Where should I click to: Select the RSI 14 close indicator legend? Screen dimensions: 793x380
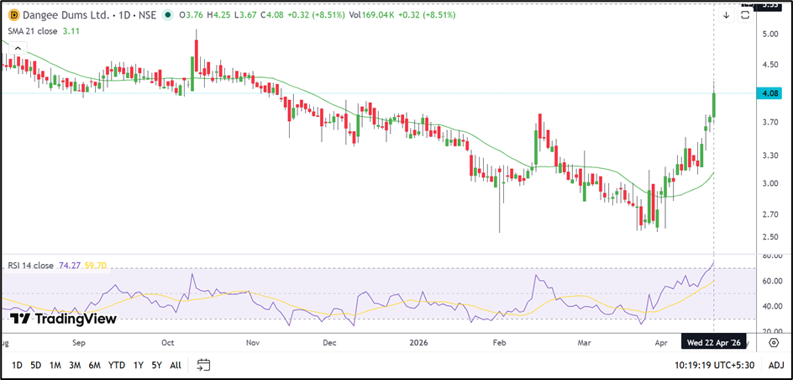click(x=31, y=265)
